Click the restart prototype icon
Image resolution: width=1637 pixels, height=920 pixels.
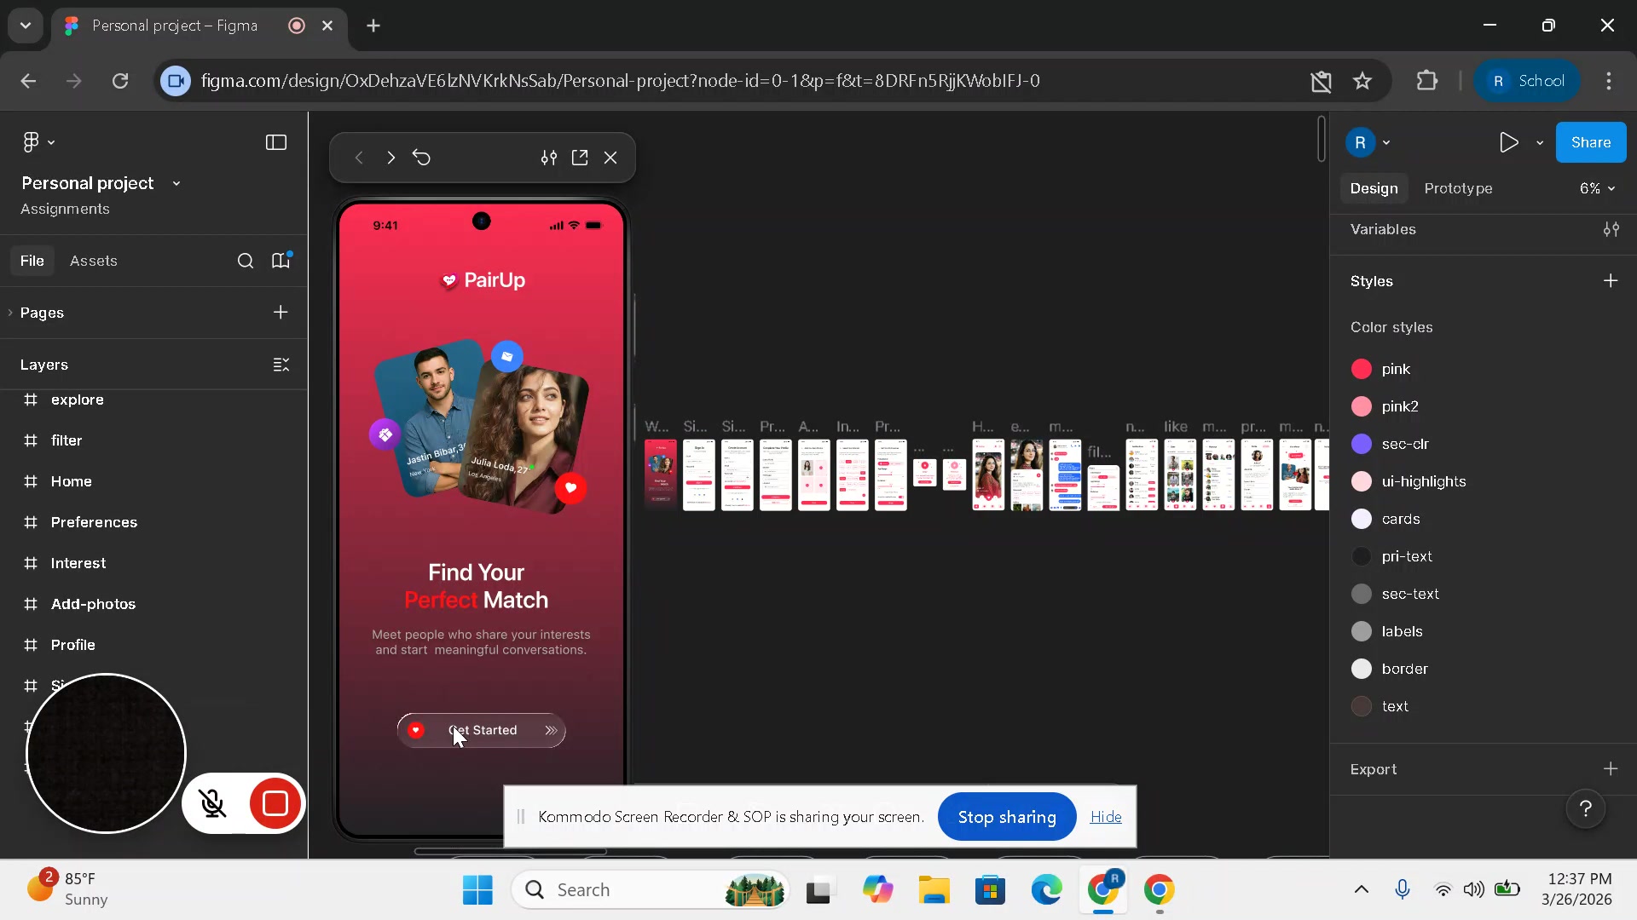coord(421,158)
